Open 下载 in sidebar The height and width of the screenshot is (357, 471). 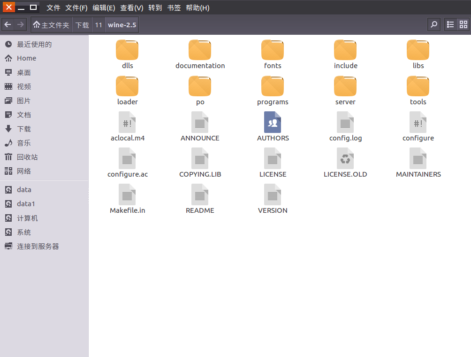click(44, 129)
